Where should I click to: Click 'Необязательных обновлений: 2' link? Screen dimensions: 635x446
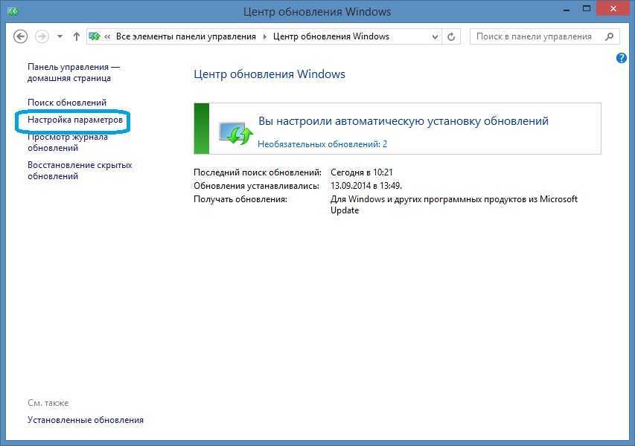pyautogui.click(x=322, y=144)
